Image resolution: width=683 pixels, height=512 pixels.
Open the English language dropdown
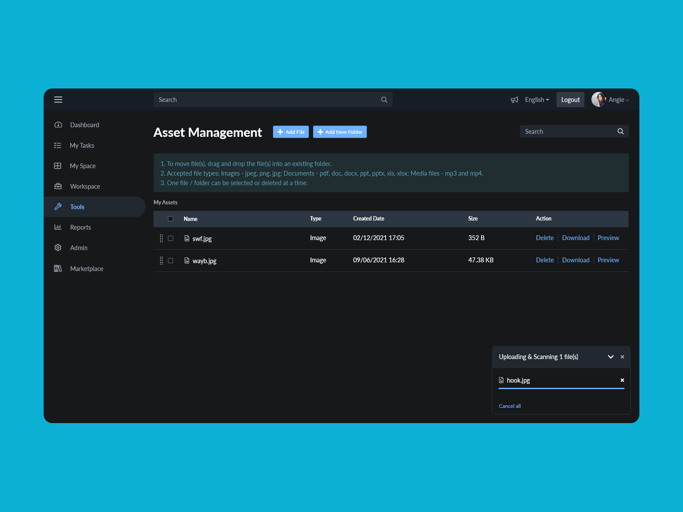pos(537,100)
